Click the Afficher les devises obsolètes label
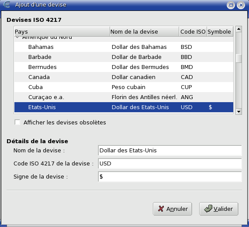 [65, 122]
